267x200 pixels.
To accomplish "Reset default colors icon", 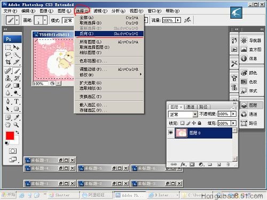I will [x=6, y=143].
